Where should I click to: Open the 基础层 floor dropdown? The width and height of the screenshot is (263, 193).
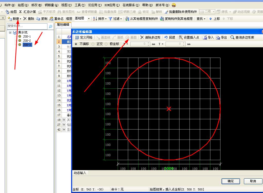[x=89, y=19]
